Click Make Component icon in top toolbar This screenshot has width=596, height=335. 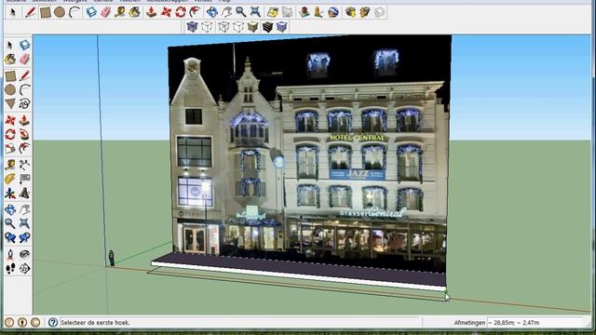tap(91, 12)
